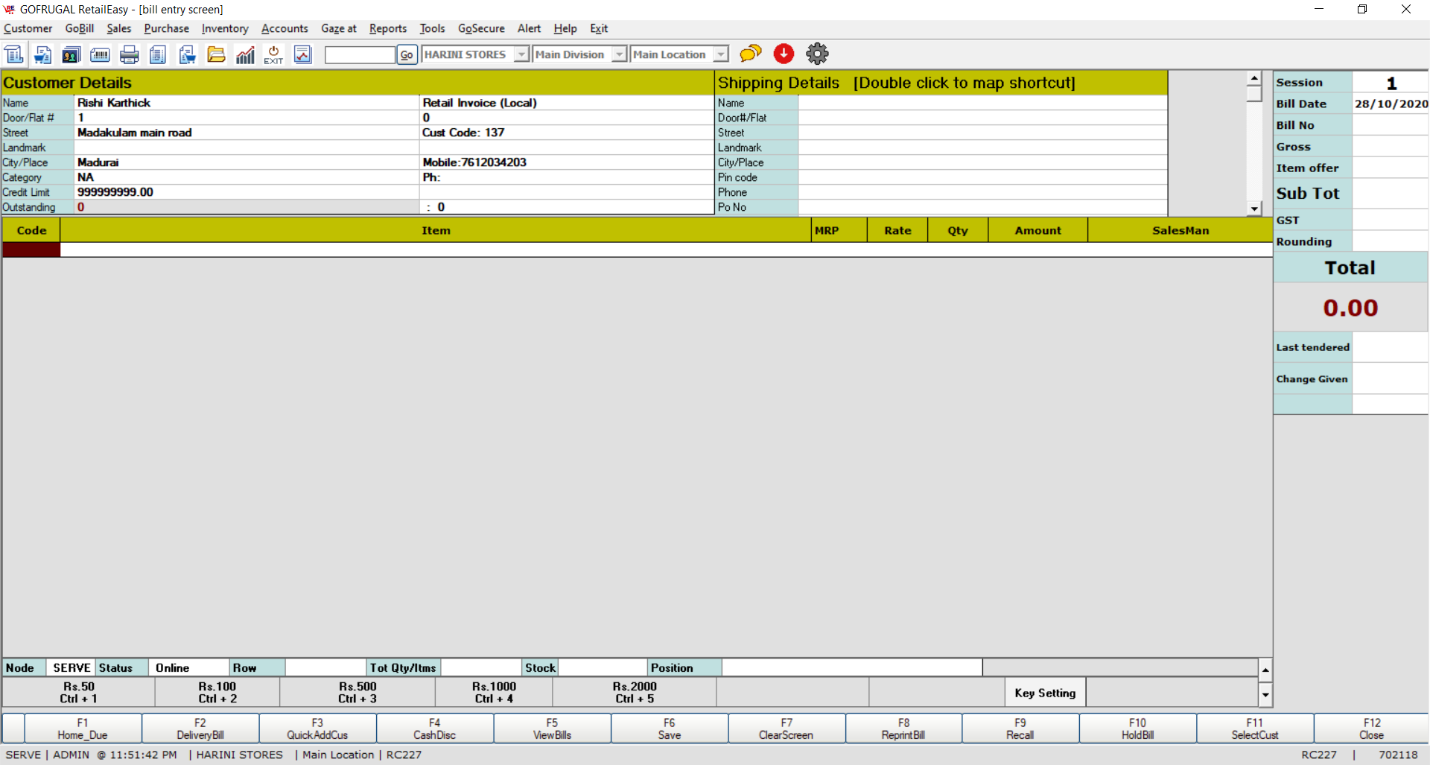The width and height of the screenshot is (1430, 765).
Task: Click the bill document icon in toolbar
Action: 14,54
